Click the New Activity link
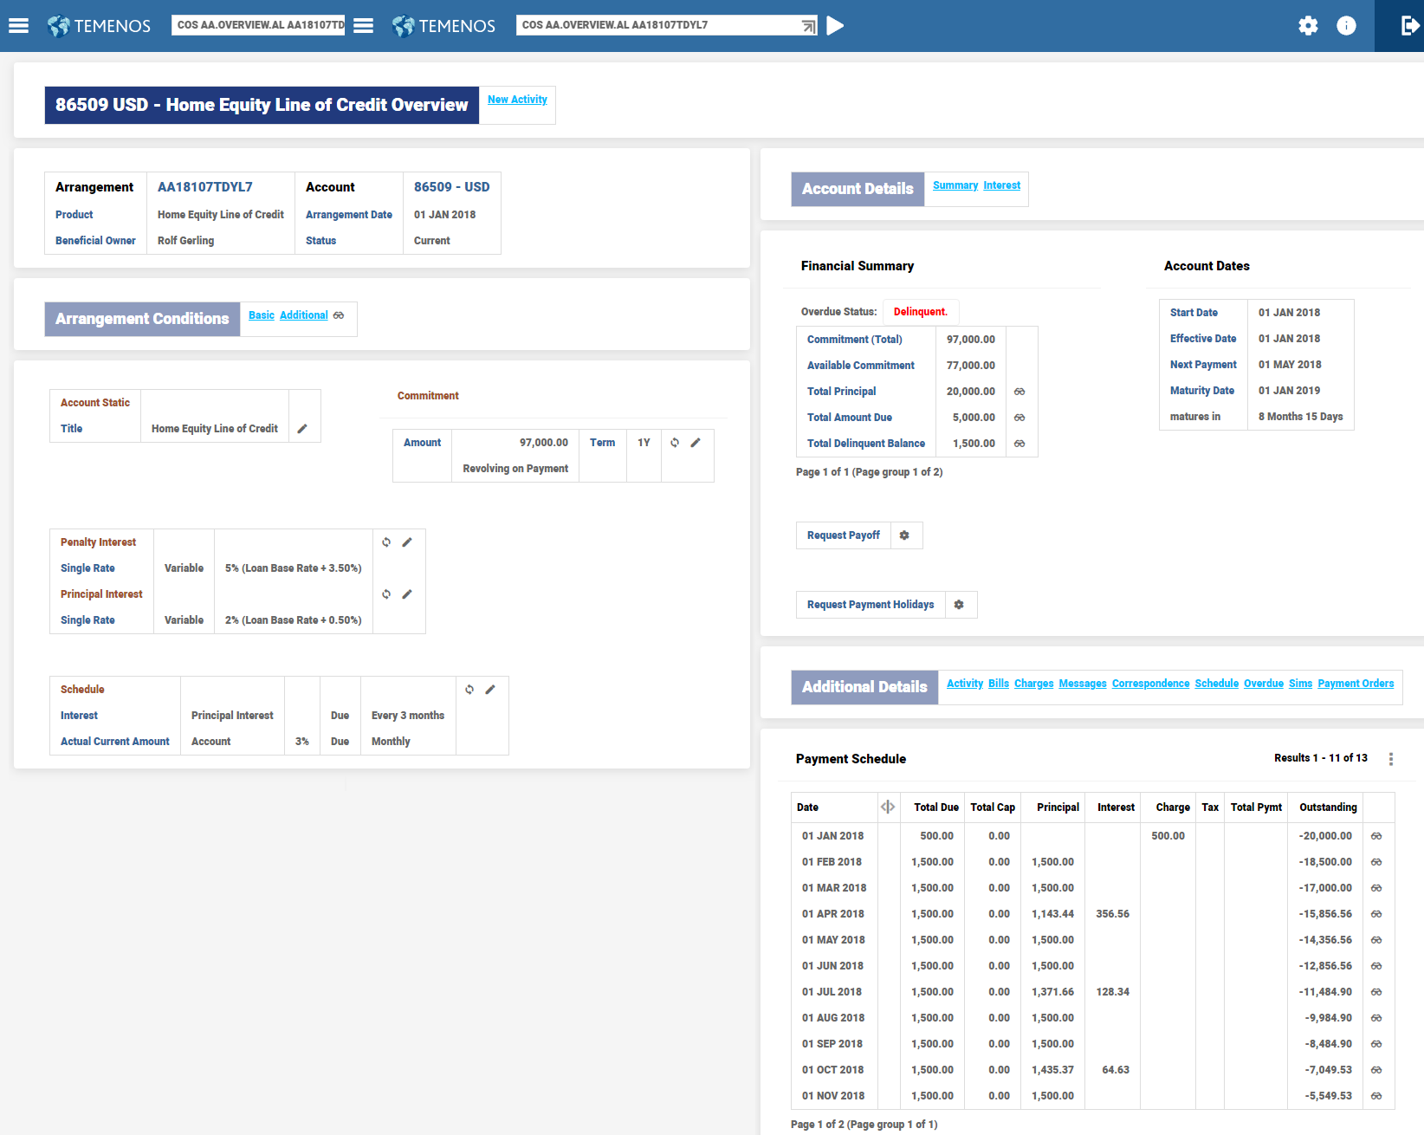 517,100
